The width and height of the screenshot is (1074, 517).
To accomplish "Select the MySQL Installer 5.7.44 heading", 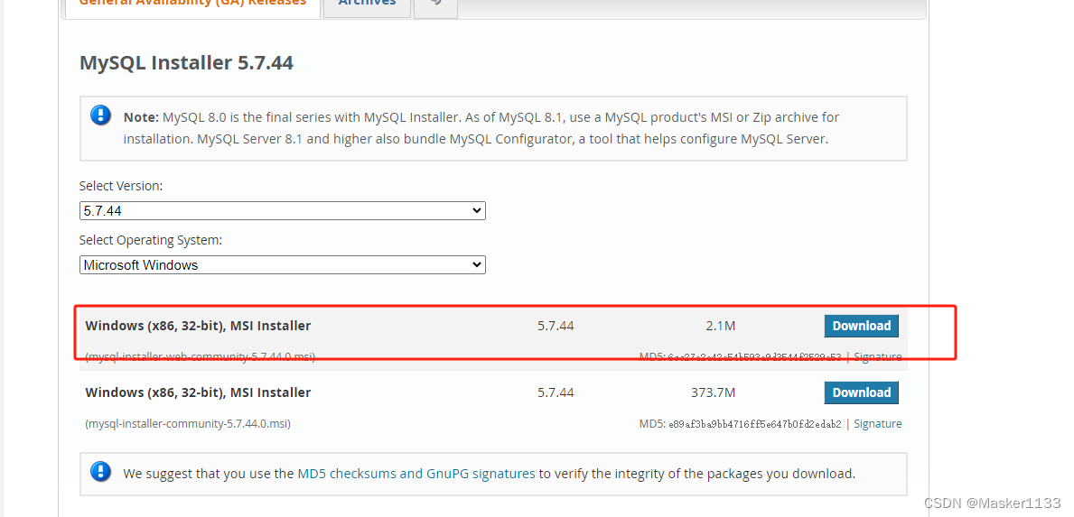I will 186,63.
